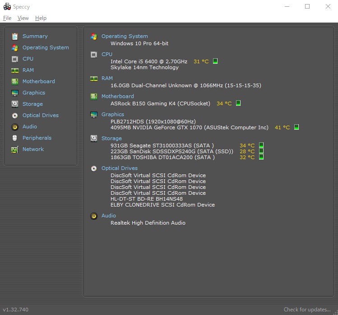The width and height of the screenshot is (338, 315).
Task: Click the CPU chip icon in sidebar
Action: [x=15, y=59]
